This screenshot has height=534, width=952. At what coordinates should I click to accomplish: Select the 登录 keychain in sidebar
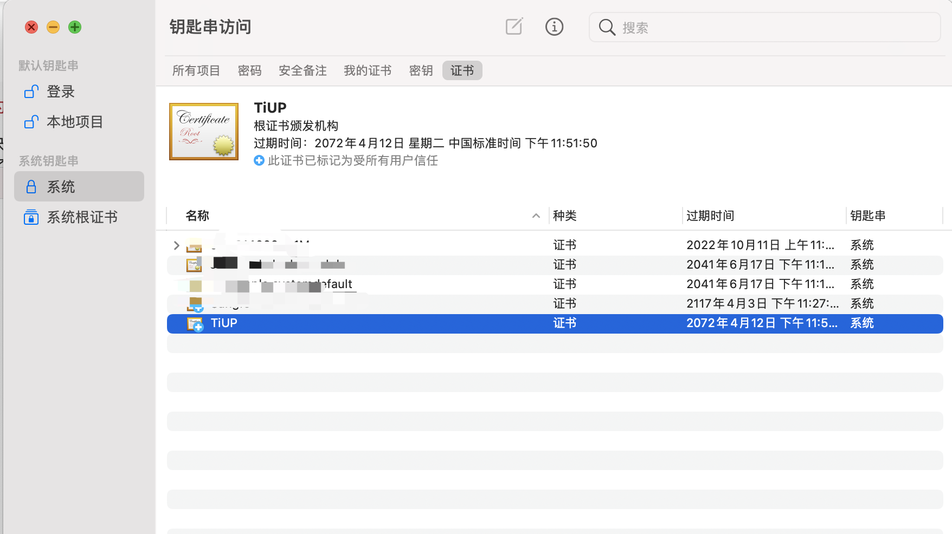click(x=61, y=92)
